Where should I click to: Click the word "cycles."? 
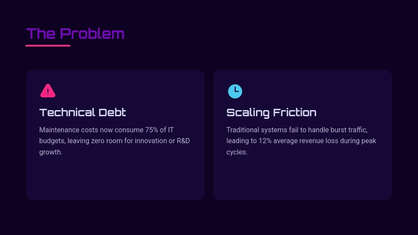[237, 152]
